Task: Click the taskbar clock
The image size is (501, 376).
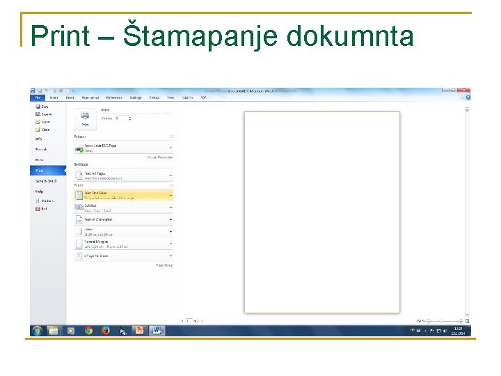Action: (458, 331)
